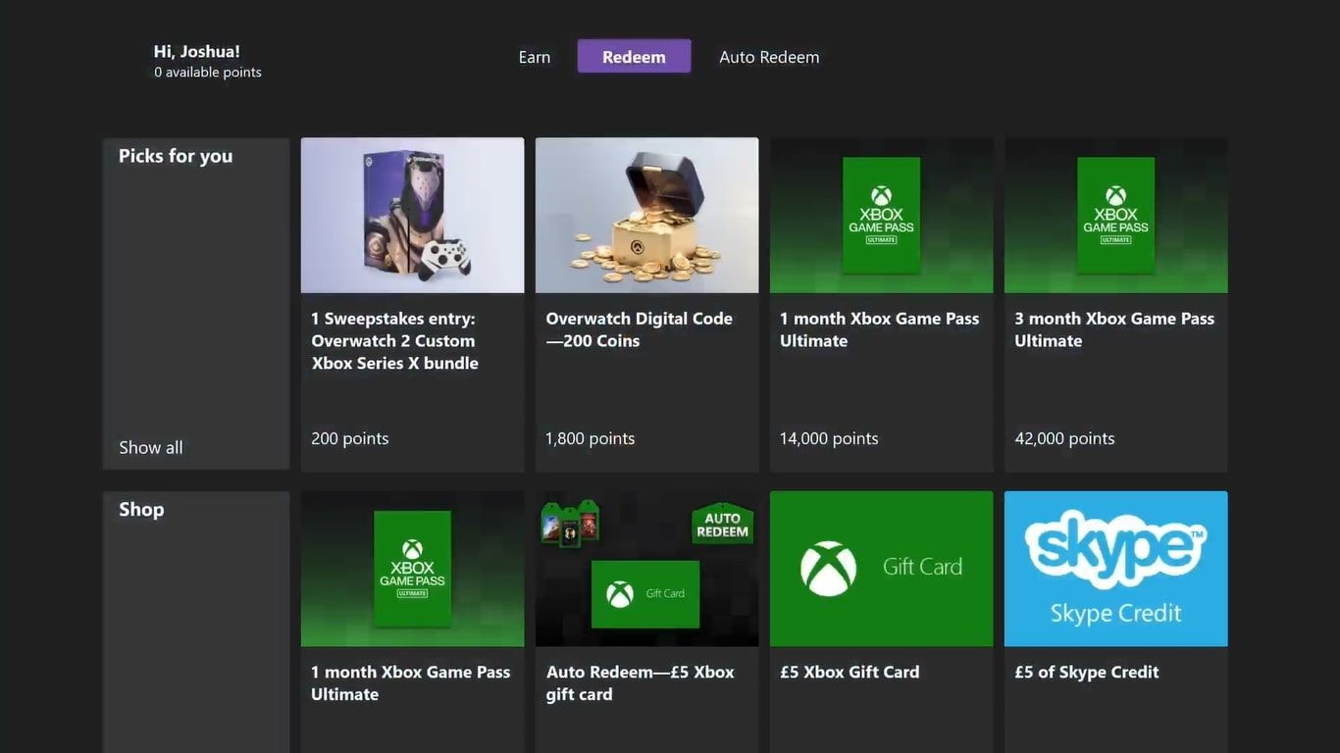Screen dimensions: 1340x753
Task: Stay on the Redeem tab
Action: click(x=634, y=56)
